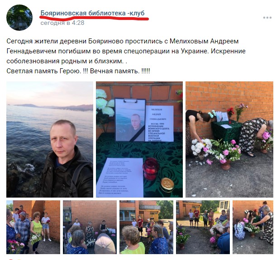Open last bottom-row photo with flower vase
276x260 pixels.
[253, 227]
